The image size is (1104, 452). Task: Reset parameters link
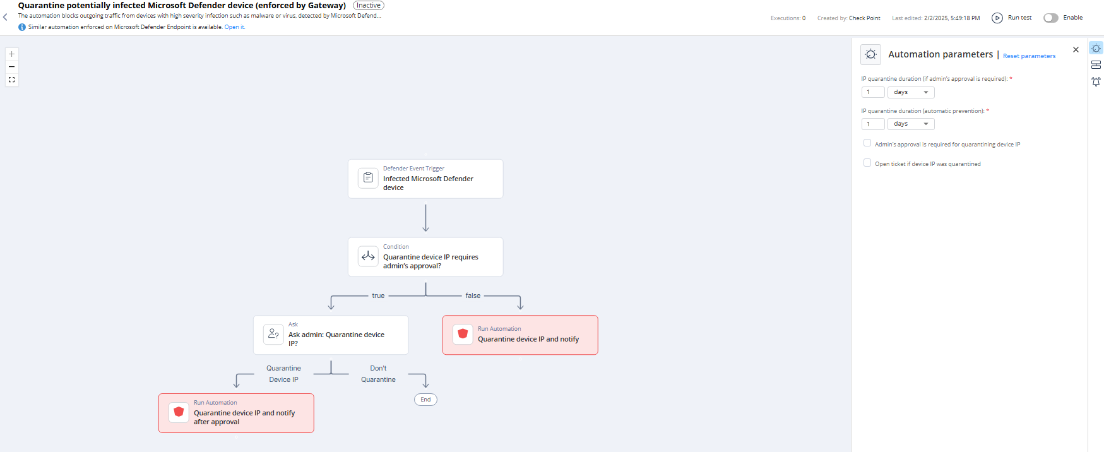(1029, 56)
